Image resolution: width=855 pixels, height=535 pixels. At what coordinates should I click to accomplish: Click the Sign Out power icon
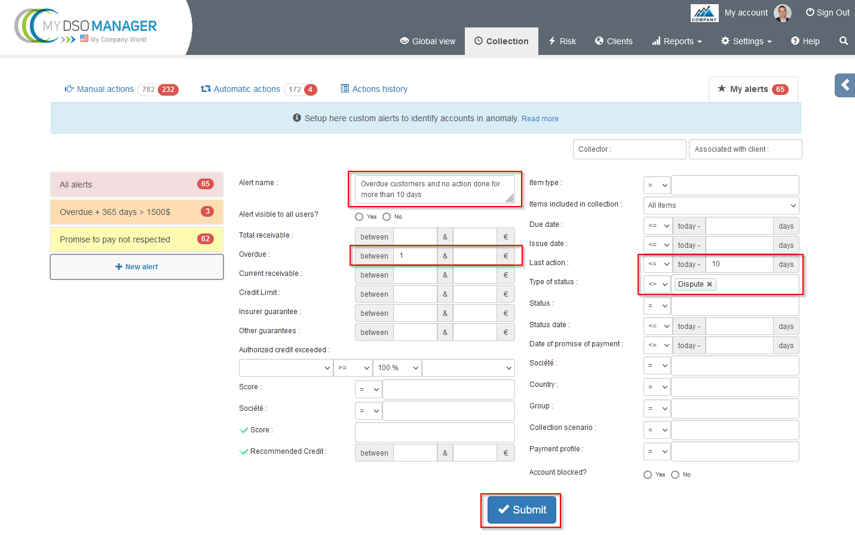[x=810, y=13]
